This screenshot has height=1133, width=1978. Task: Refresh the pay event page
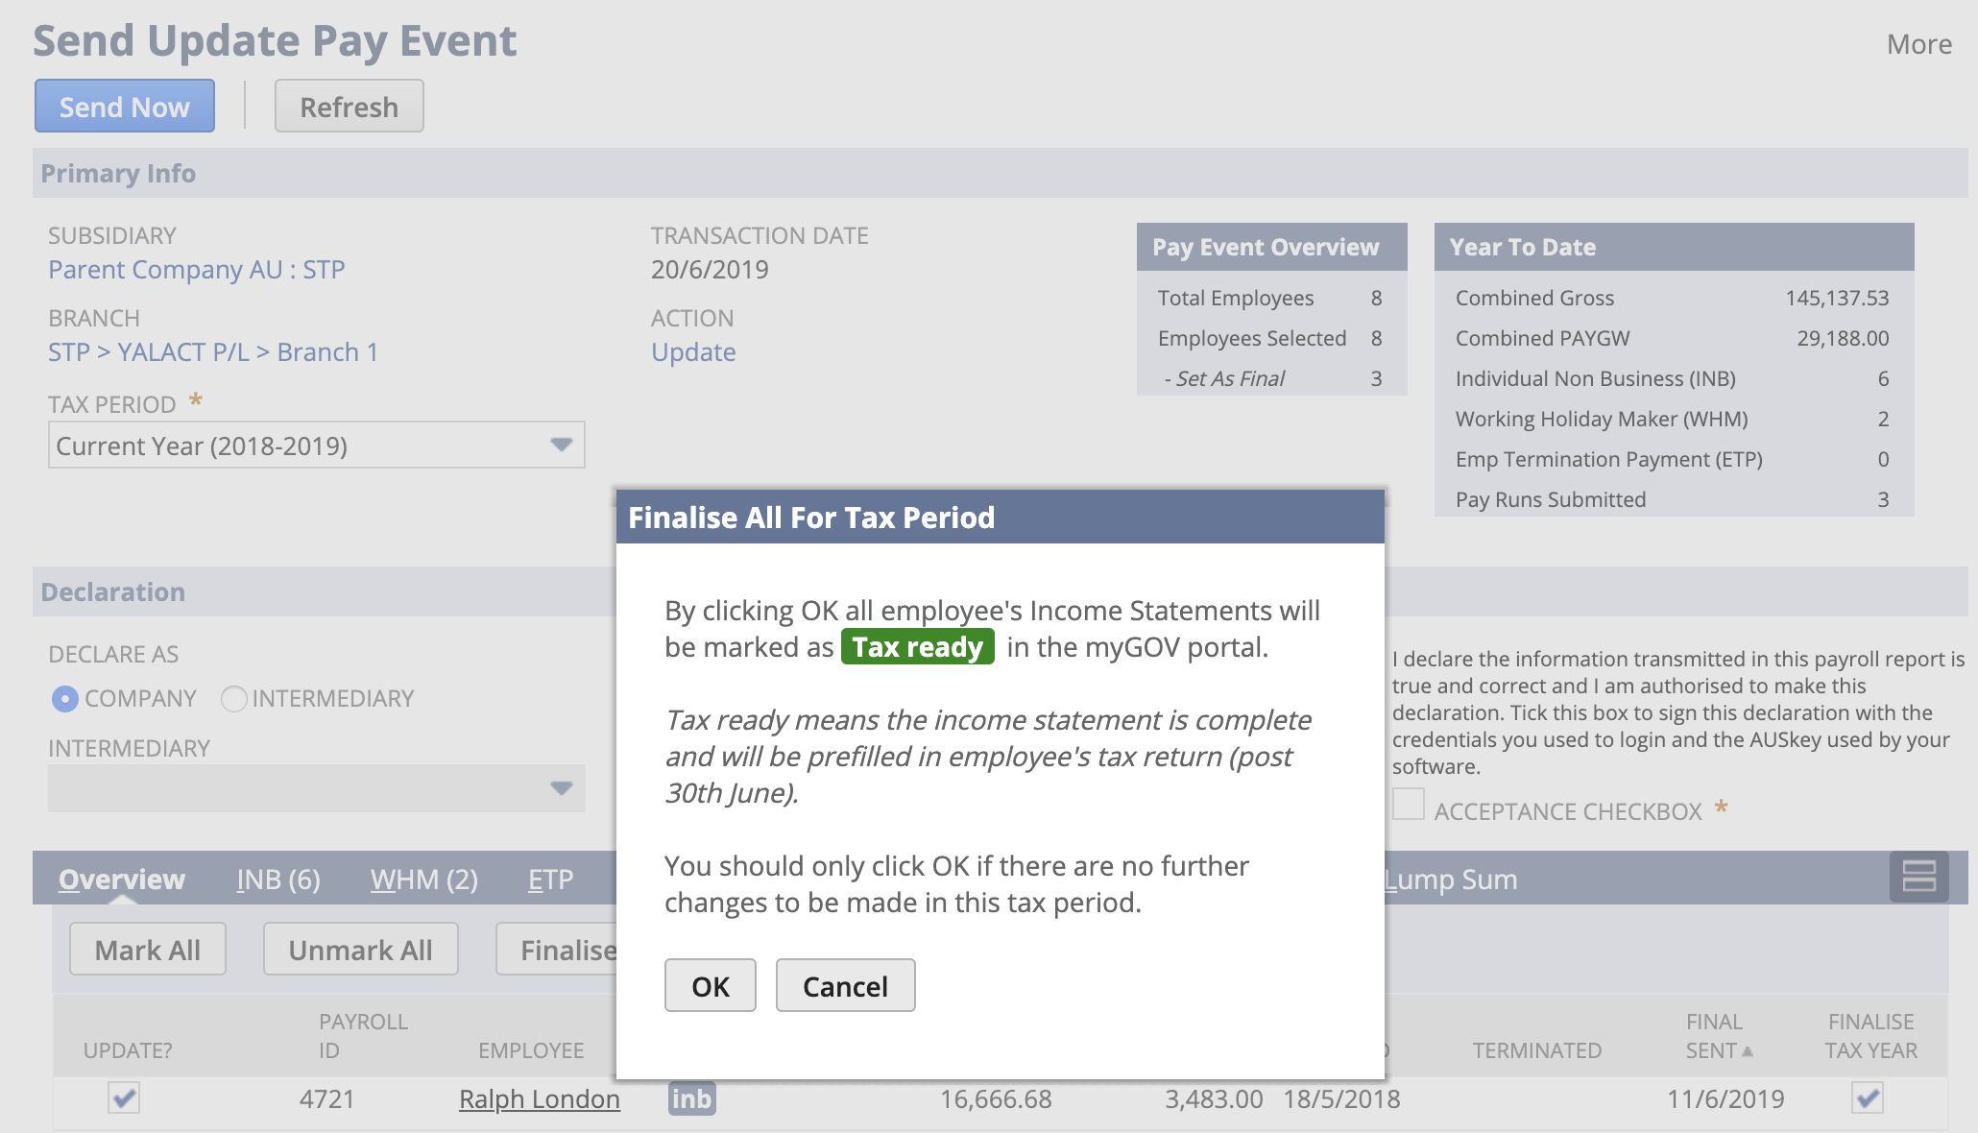pyautogui.click(x=349, y=106)
